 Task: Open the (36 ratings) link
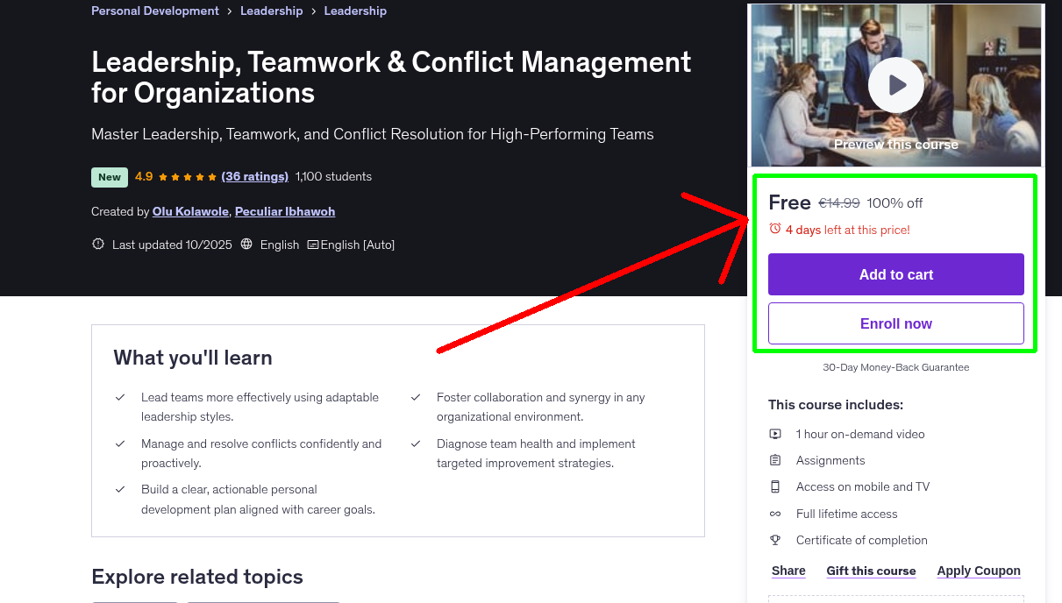[x=254, y=176]
